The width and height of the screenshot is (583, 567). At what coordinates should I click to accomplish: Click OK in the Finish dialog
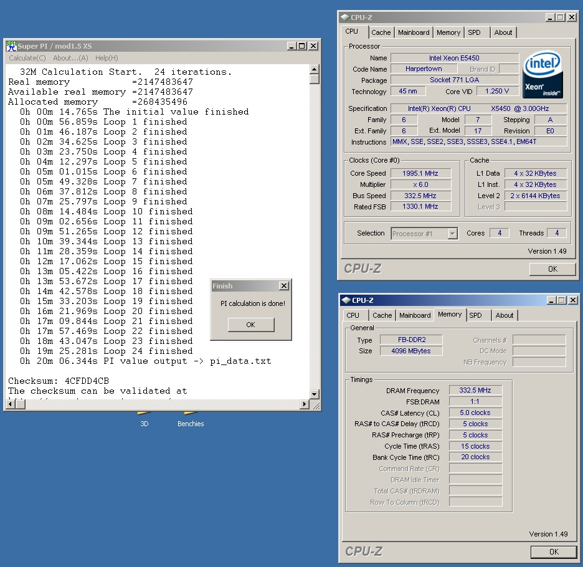(251, 325)
